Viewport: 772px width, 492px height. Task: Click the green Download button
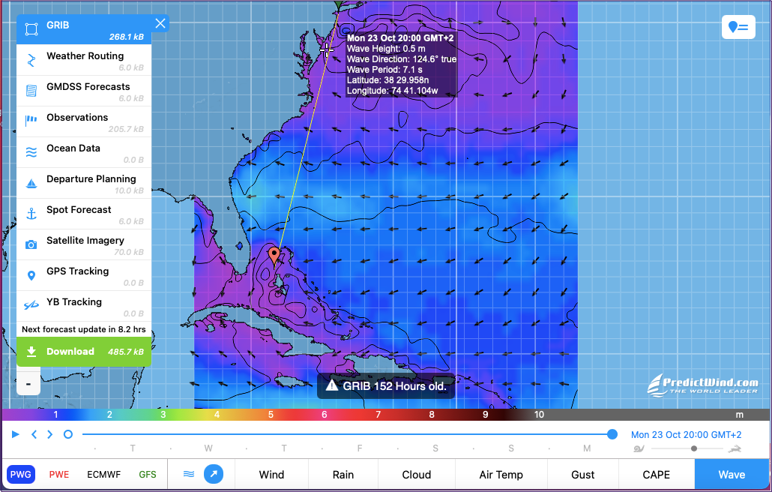point(84,352)
